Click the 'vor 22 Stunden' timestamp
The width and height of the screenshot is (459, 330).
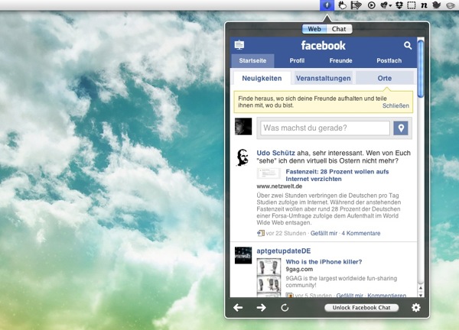285,233
